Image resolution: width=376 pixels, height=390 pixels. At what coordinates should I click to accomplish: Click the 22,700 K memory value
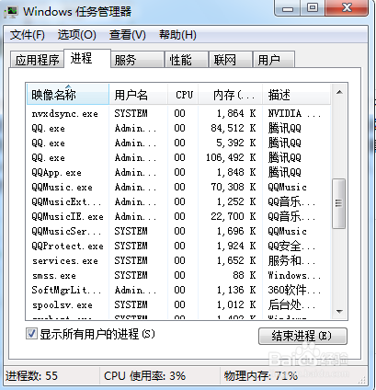click(x=234, y=216)
